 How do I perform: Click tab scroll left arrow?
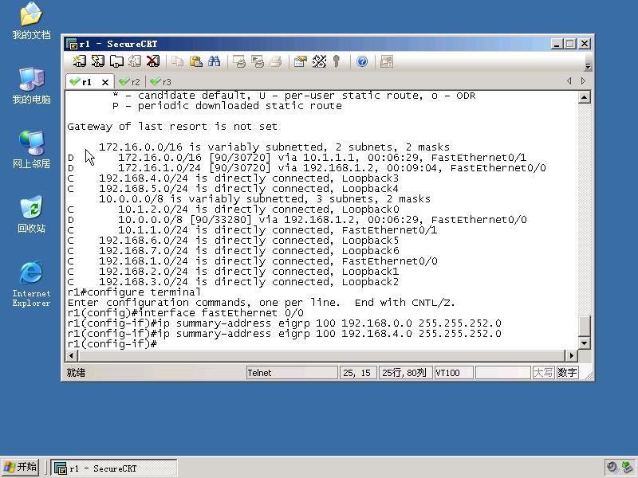569,81
